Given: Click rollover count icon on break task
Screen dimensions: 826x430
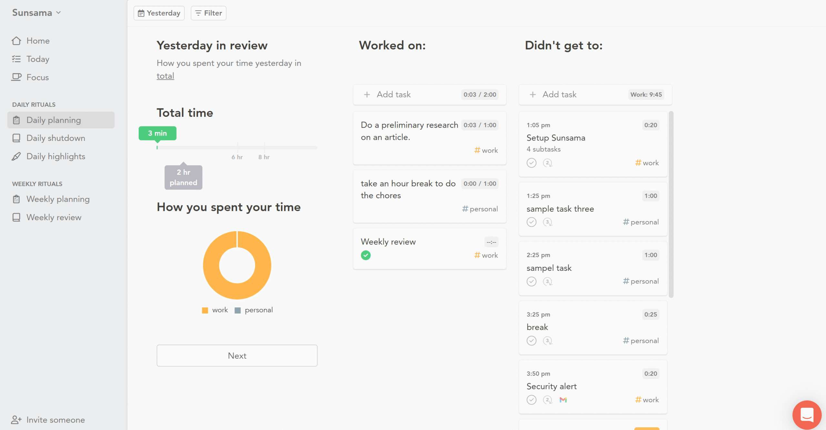Looking at the screenshot, I should point(548,341).
